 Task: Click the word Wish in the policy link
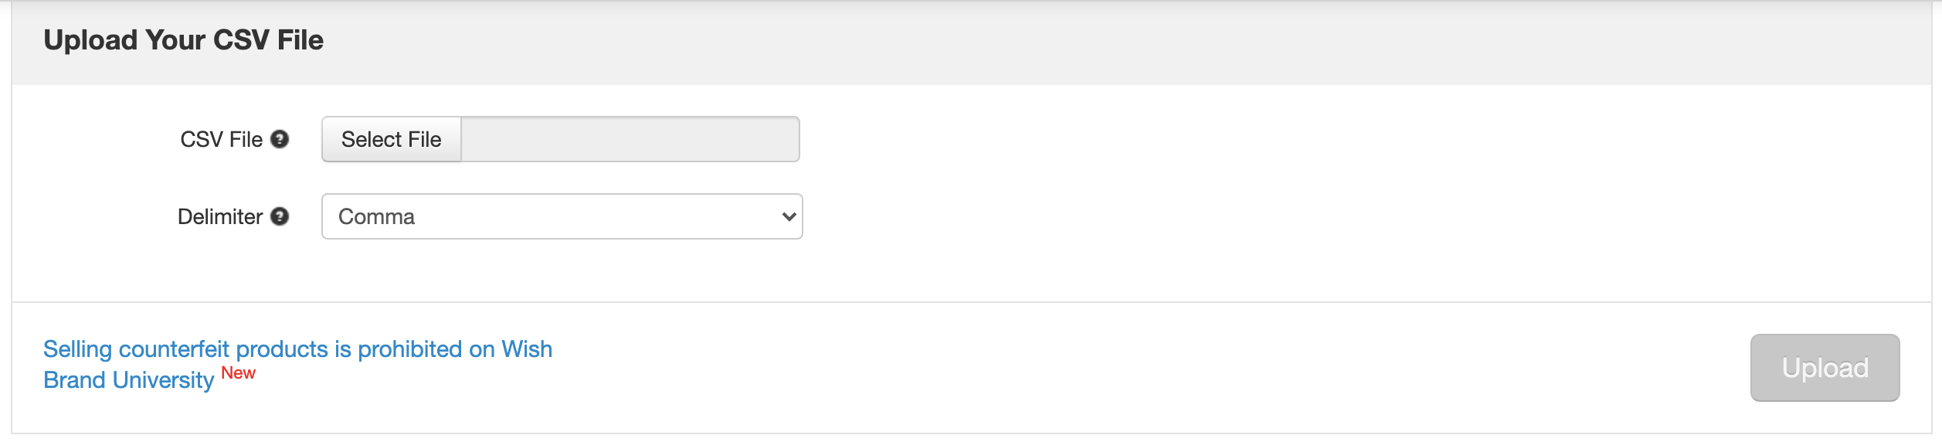[527, 349]
